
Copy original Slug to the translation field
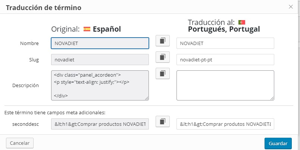tap(162, 57)
